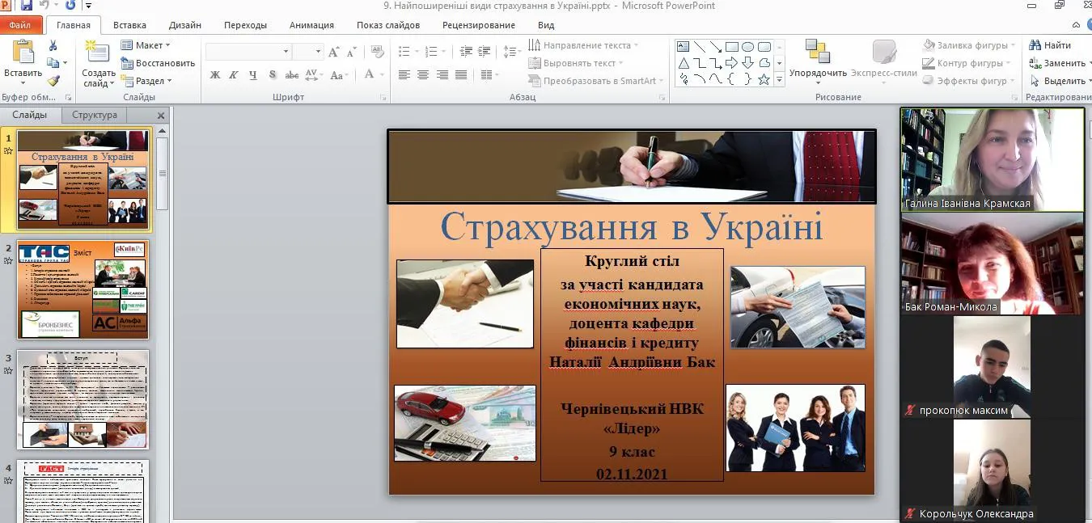Viewport: 1092px width, 523px height.
Task: Select the Format Painter brush icon
Action: (x=53, y=81)
